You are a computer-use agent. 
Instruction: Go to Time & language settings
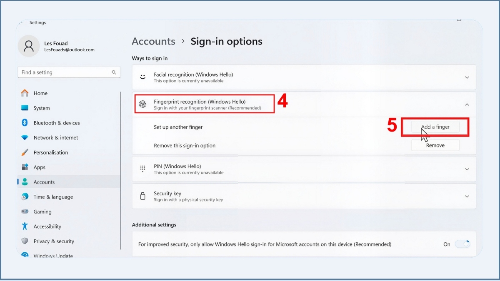coord(53,197)
